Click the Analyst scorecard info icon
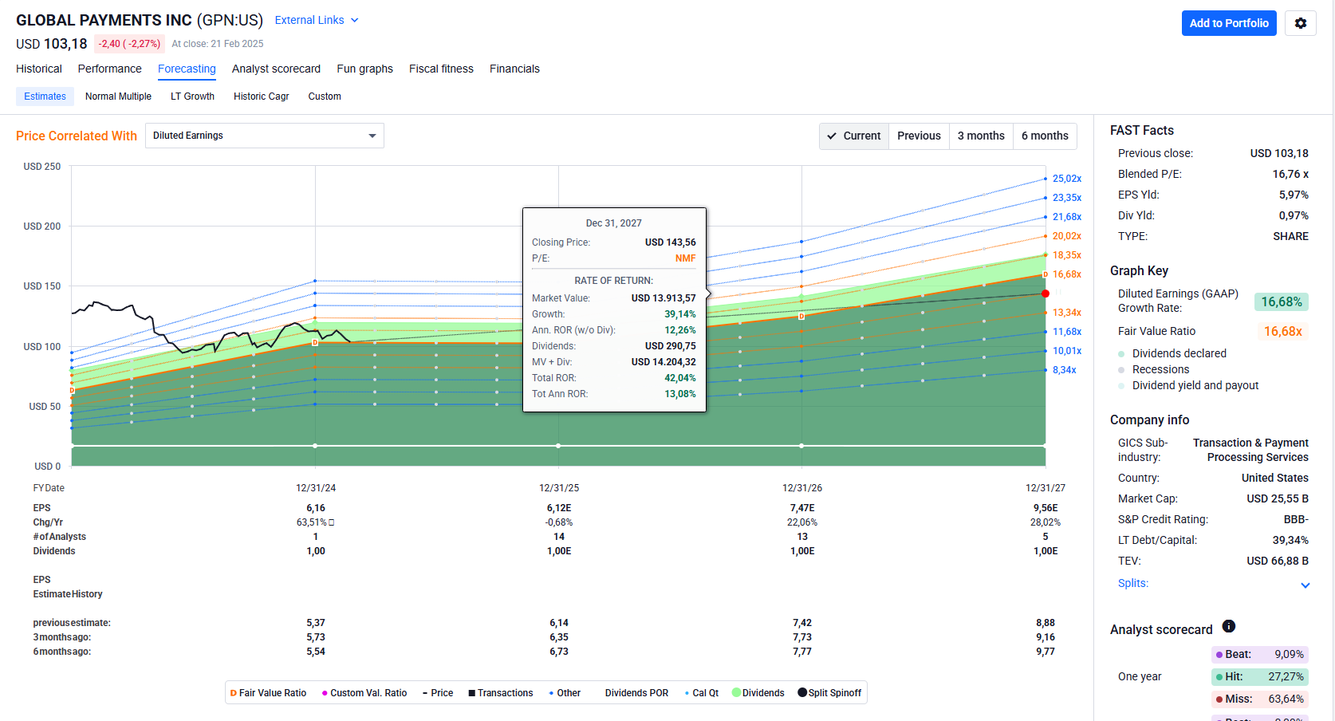 [1228, 627]
